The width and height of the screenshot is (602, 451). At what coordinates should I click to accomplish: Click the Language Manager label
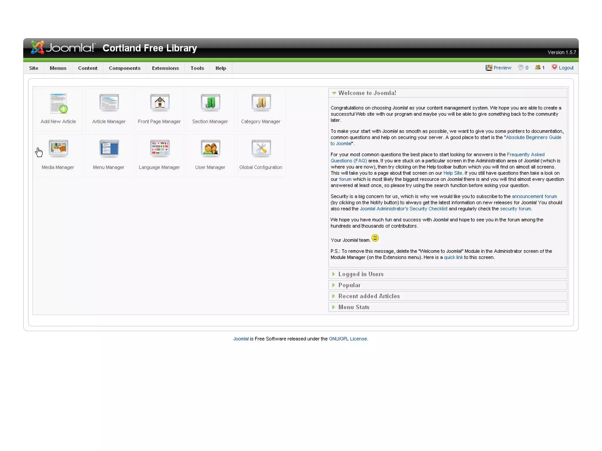159,167
